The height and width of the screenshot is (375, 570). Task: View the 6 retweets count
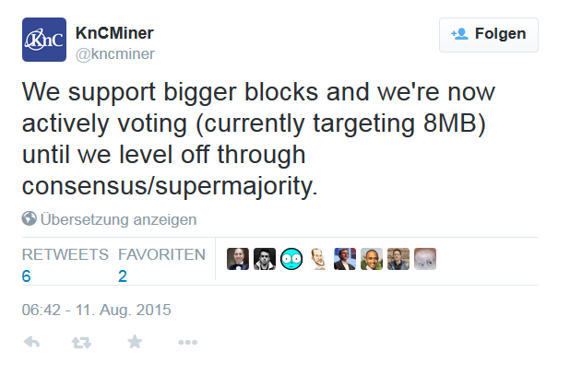coord(26,276)
